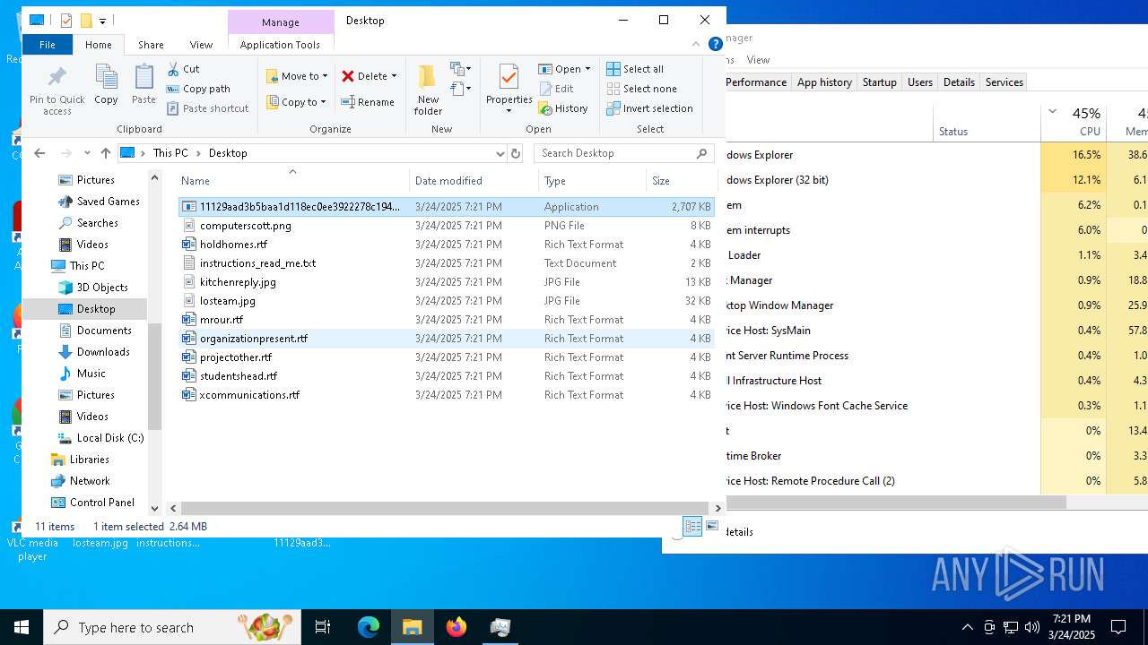Click the Back navigation arrow
The height and width of the screenshot is (645, 1148).
[x=39, y=153]
